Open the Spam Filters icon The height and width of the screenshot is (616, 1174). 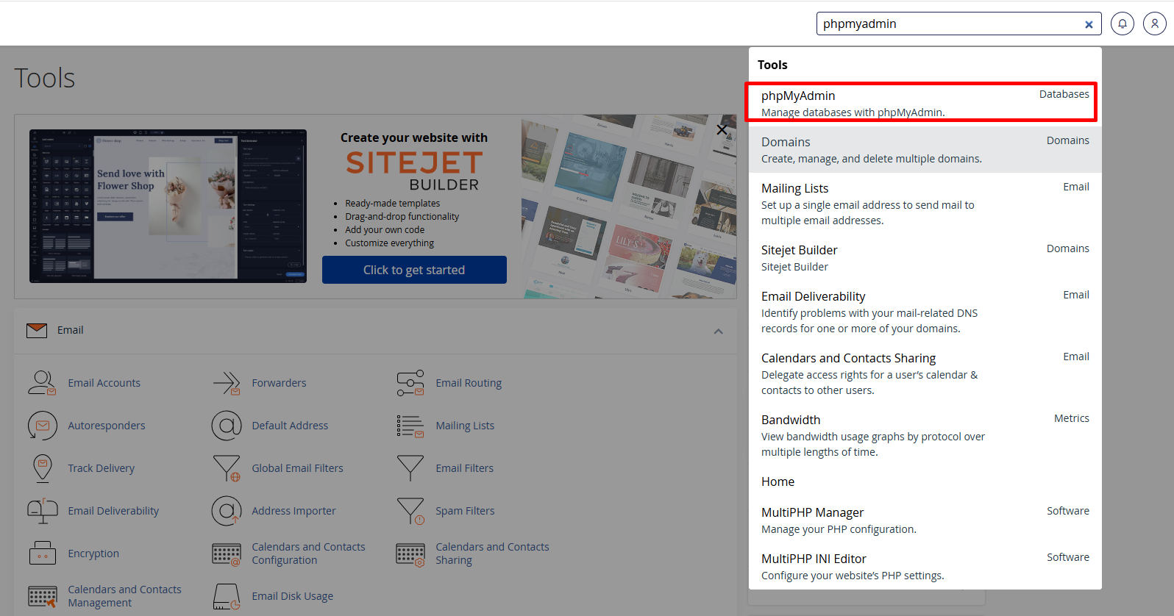410,511
